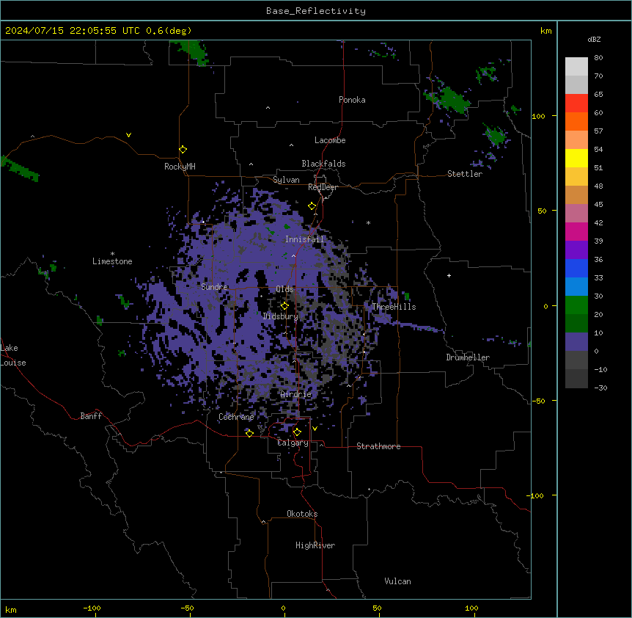This screenshot has height=618, width=632.
Task: Click the HighRiver label
Action: [x=315, y=545]
